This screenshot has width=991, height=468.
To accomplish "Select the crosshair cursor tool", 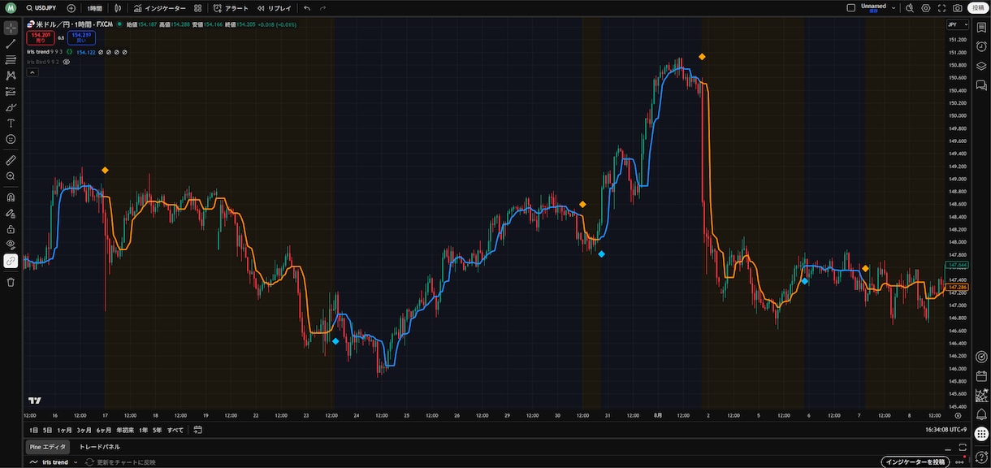I will 11,28.
